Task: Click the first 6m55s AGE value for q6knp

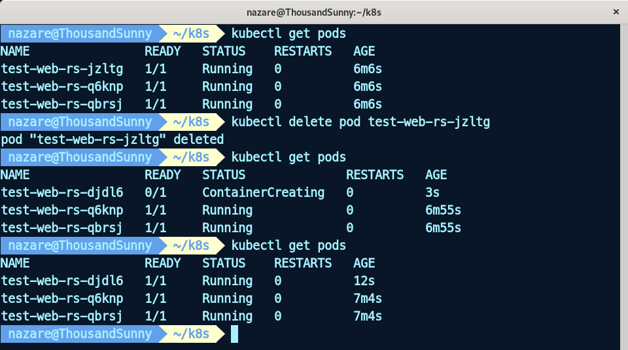Action: tap(443, 210)
